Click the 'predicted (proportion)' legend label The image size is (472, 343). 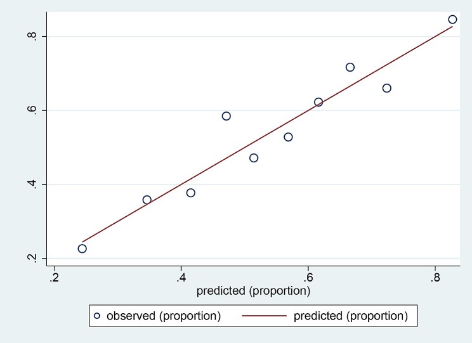350,316
